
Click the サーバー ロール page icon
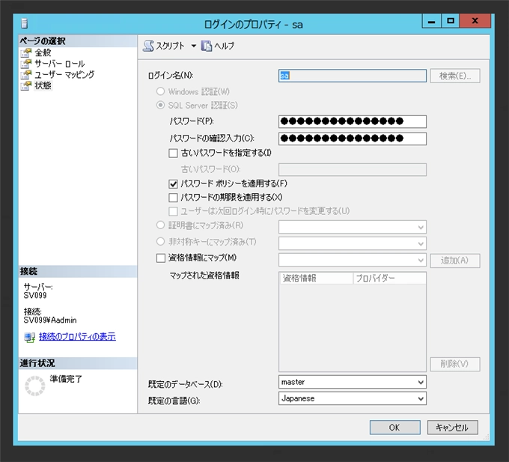[26, 64]
